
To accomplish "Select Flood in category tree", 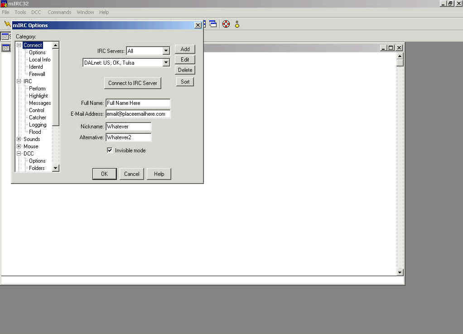I will click(x=35, y=132).
